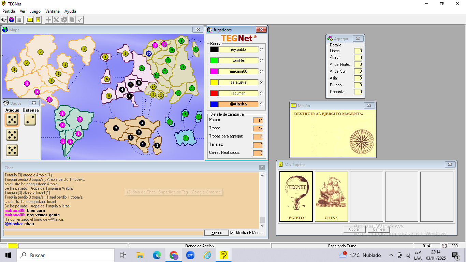466x262 pixels.
Task: Open the Partida menu
Action: click(9, 11)
